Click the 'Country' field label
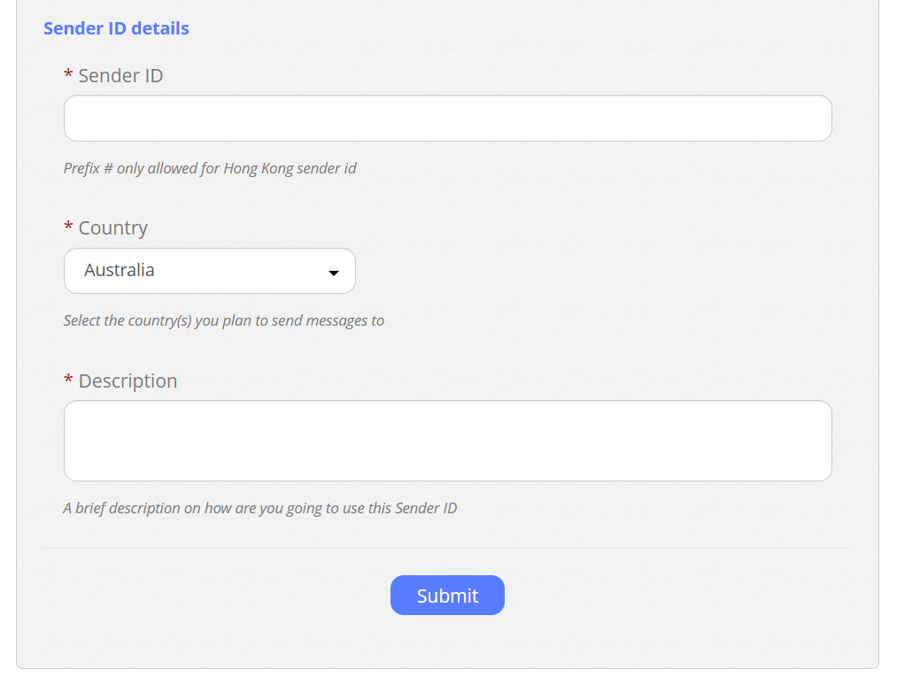 pyautogui.click(x=112, y=228)
